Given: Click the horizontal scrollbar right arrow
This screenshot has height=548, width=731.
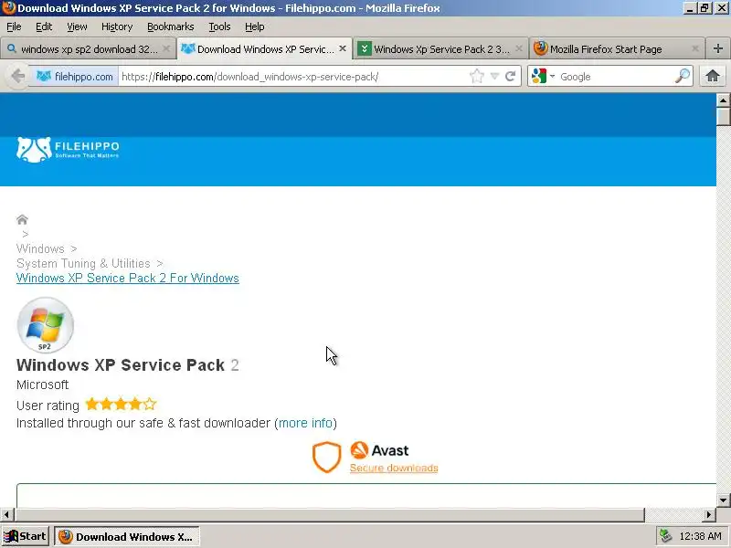Looking at the screenshot, I should pos(709,515).
